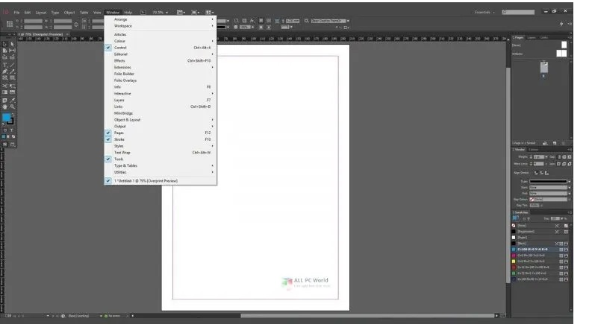Choose Articles menu entry
The width and height of the screenshot is (592, 336).
pyautogui.click(x=161, y=34)
